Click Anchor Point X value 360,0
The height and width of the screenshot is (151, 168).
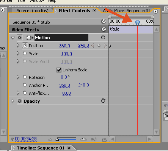[64, 85]
